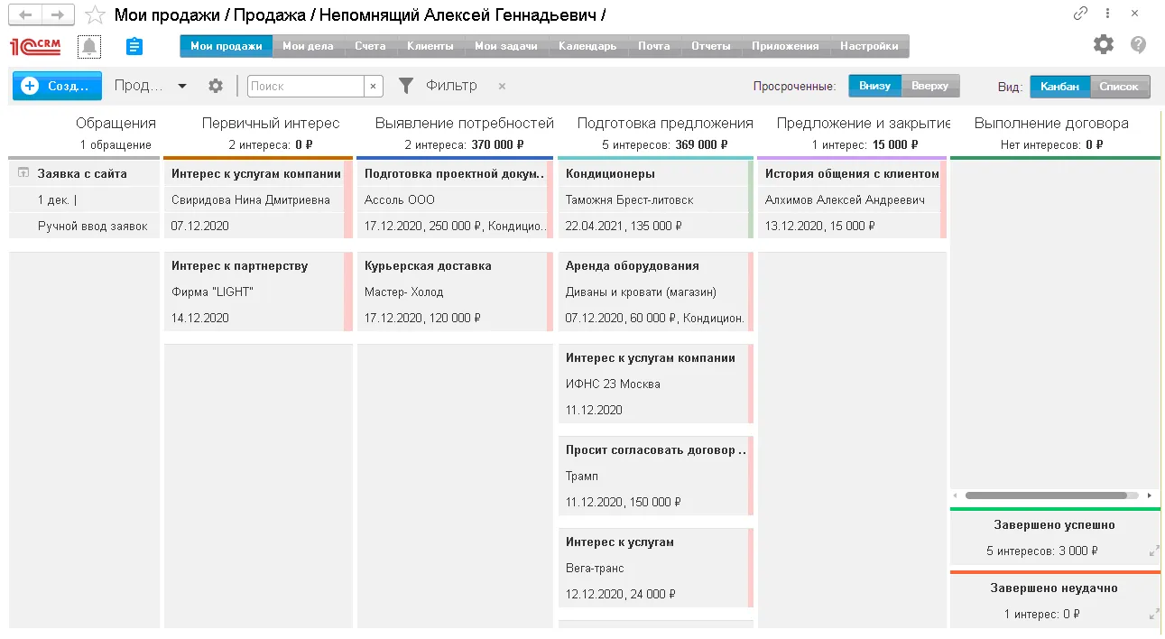Image resolution: width=1165 pixels, height=639 pixels.
Task: Clear the search field with x button
Action: [x=373, y=86]
